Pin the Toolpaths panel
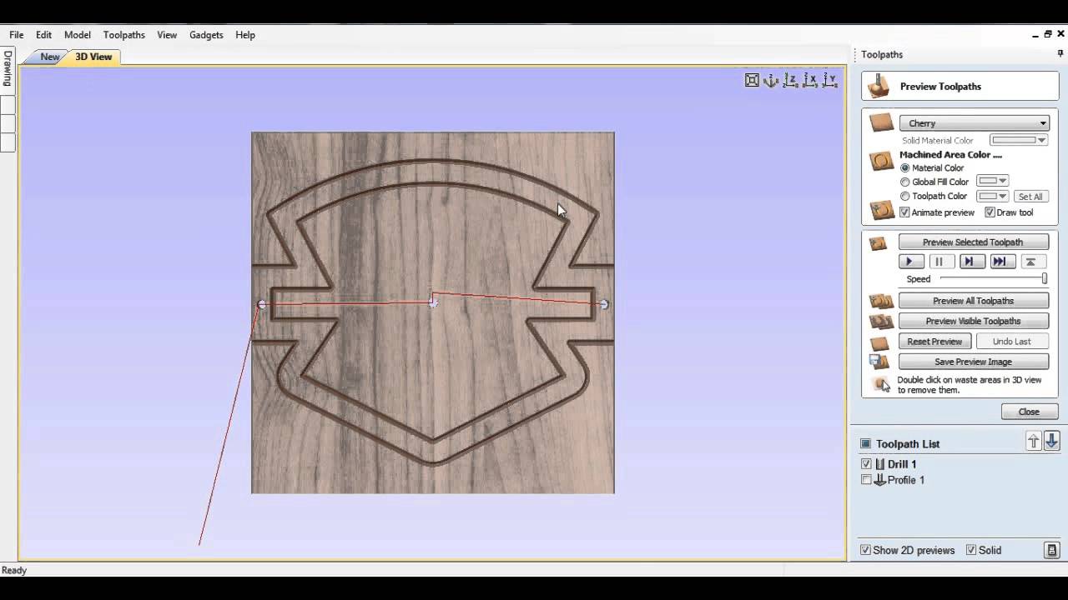Viewport: 1068px width, 600px height. 1060,54
